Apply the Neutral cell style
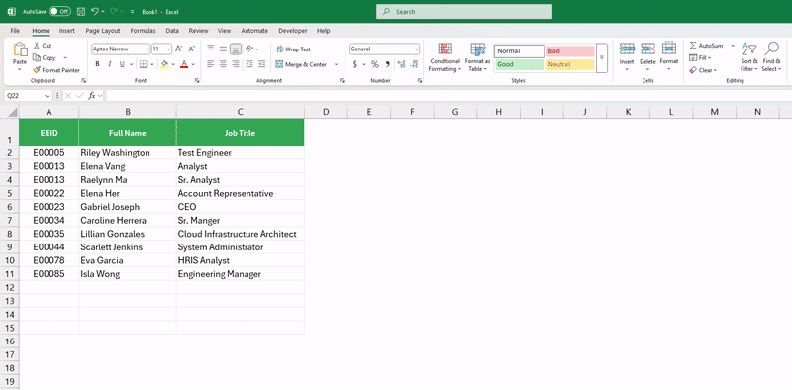Screen dimensions: 792x390 coord(570,64)
